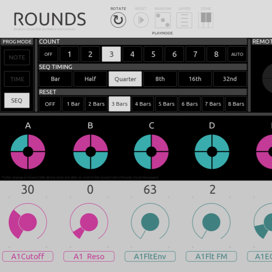Set Count to 5

(153, 54)
